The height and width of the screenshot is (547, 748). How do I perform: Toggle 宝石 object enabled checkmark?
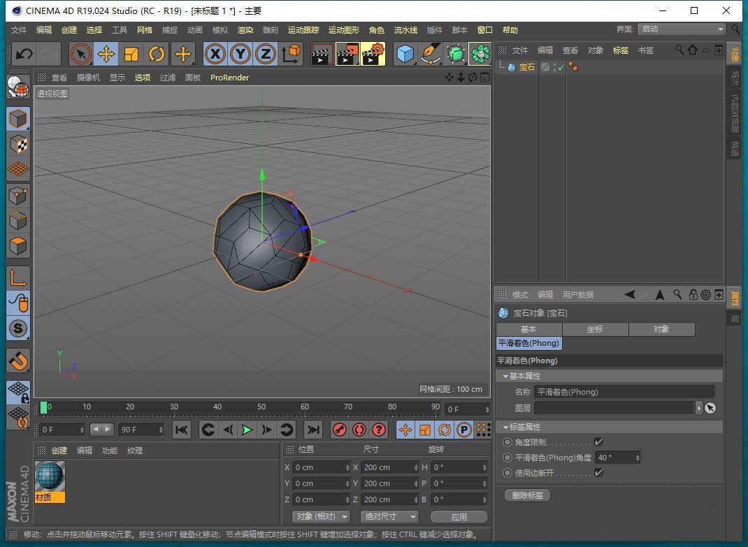pos(561,68)
